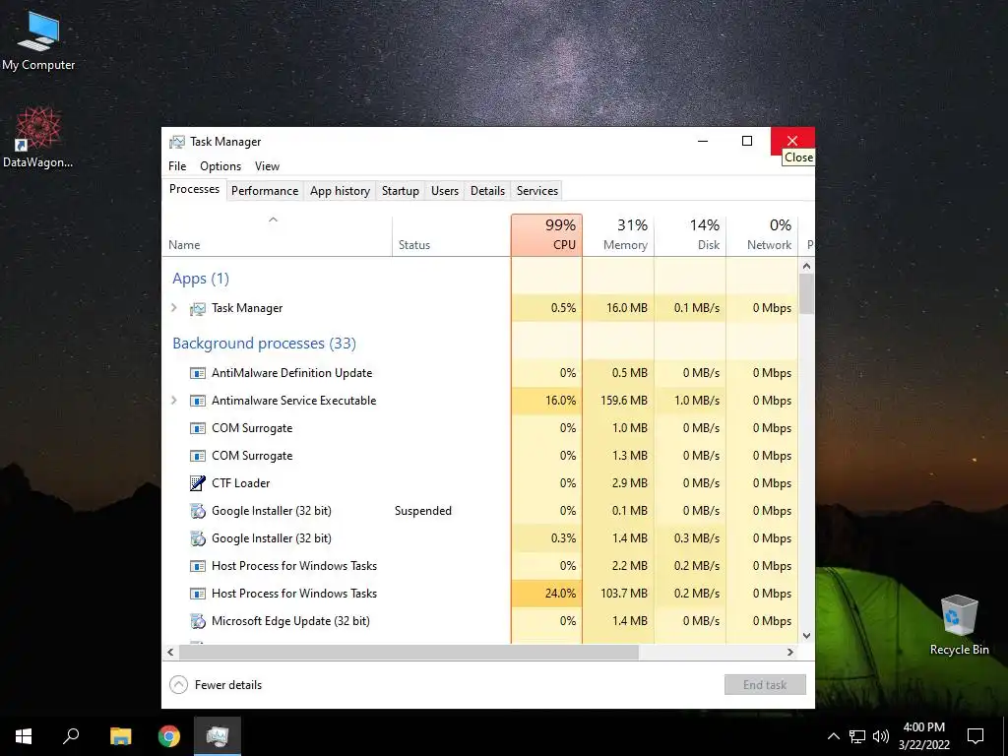This screenshot has width=1008, height=756.
Task: Open volume speaker tray icon
Action: pyautogui.click(x=881, y=736)
